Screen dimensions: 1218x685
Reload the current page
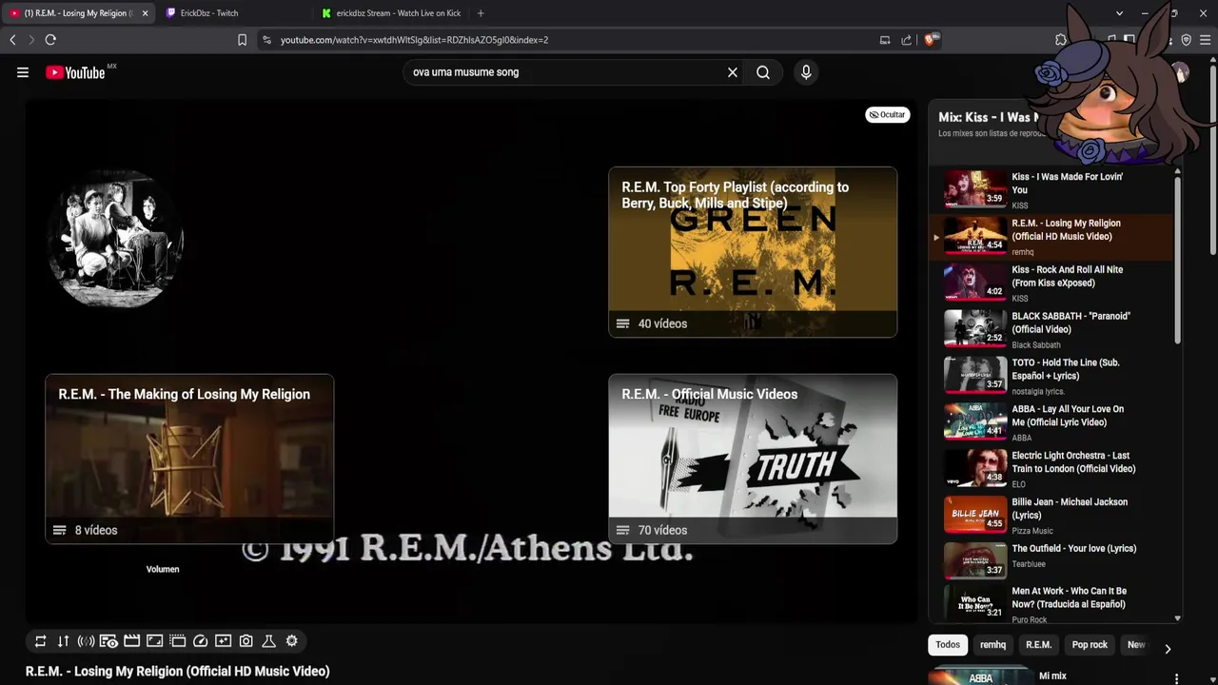click(50, 40)
